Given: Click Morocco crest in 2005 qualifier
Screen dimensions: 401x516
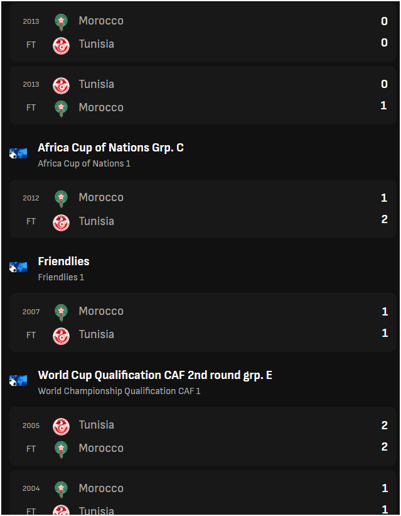Looking at the screenshot, I should (61, 449).
